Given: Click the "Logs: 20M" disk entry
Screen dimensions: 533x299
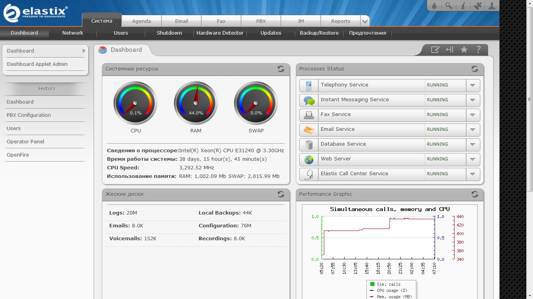Looking at the screenshot, I should 123,213.
